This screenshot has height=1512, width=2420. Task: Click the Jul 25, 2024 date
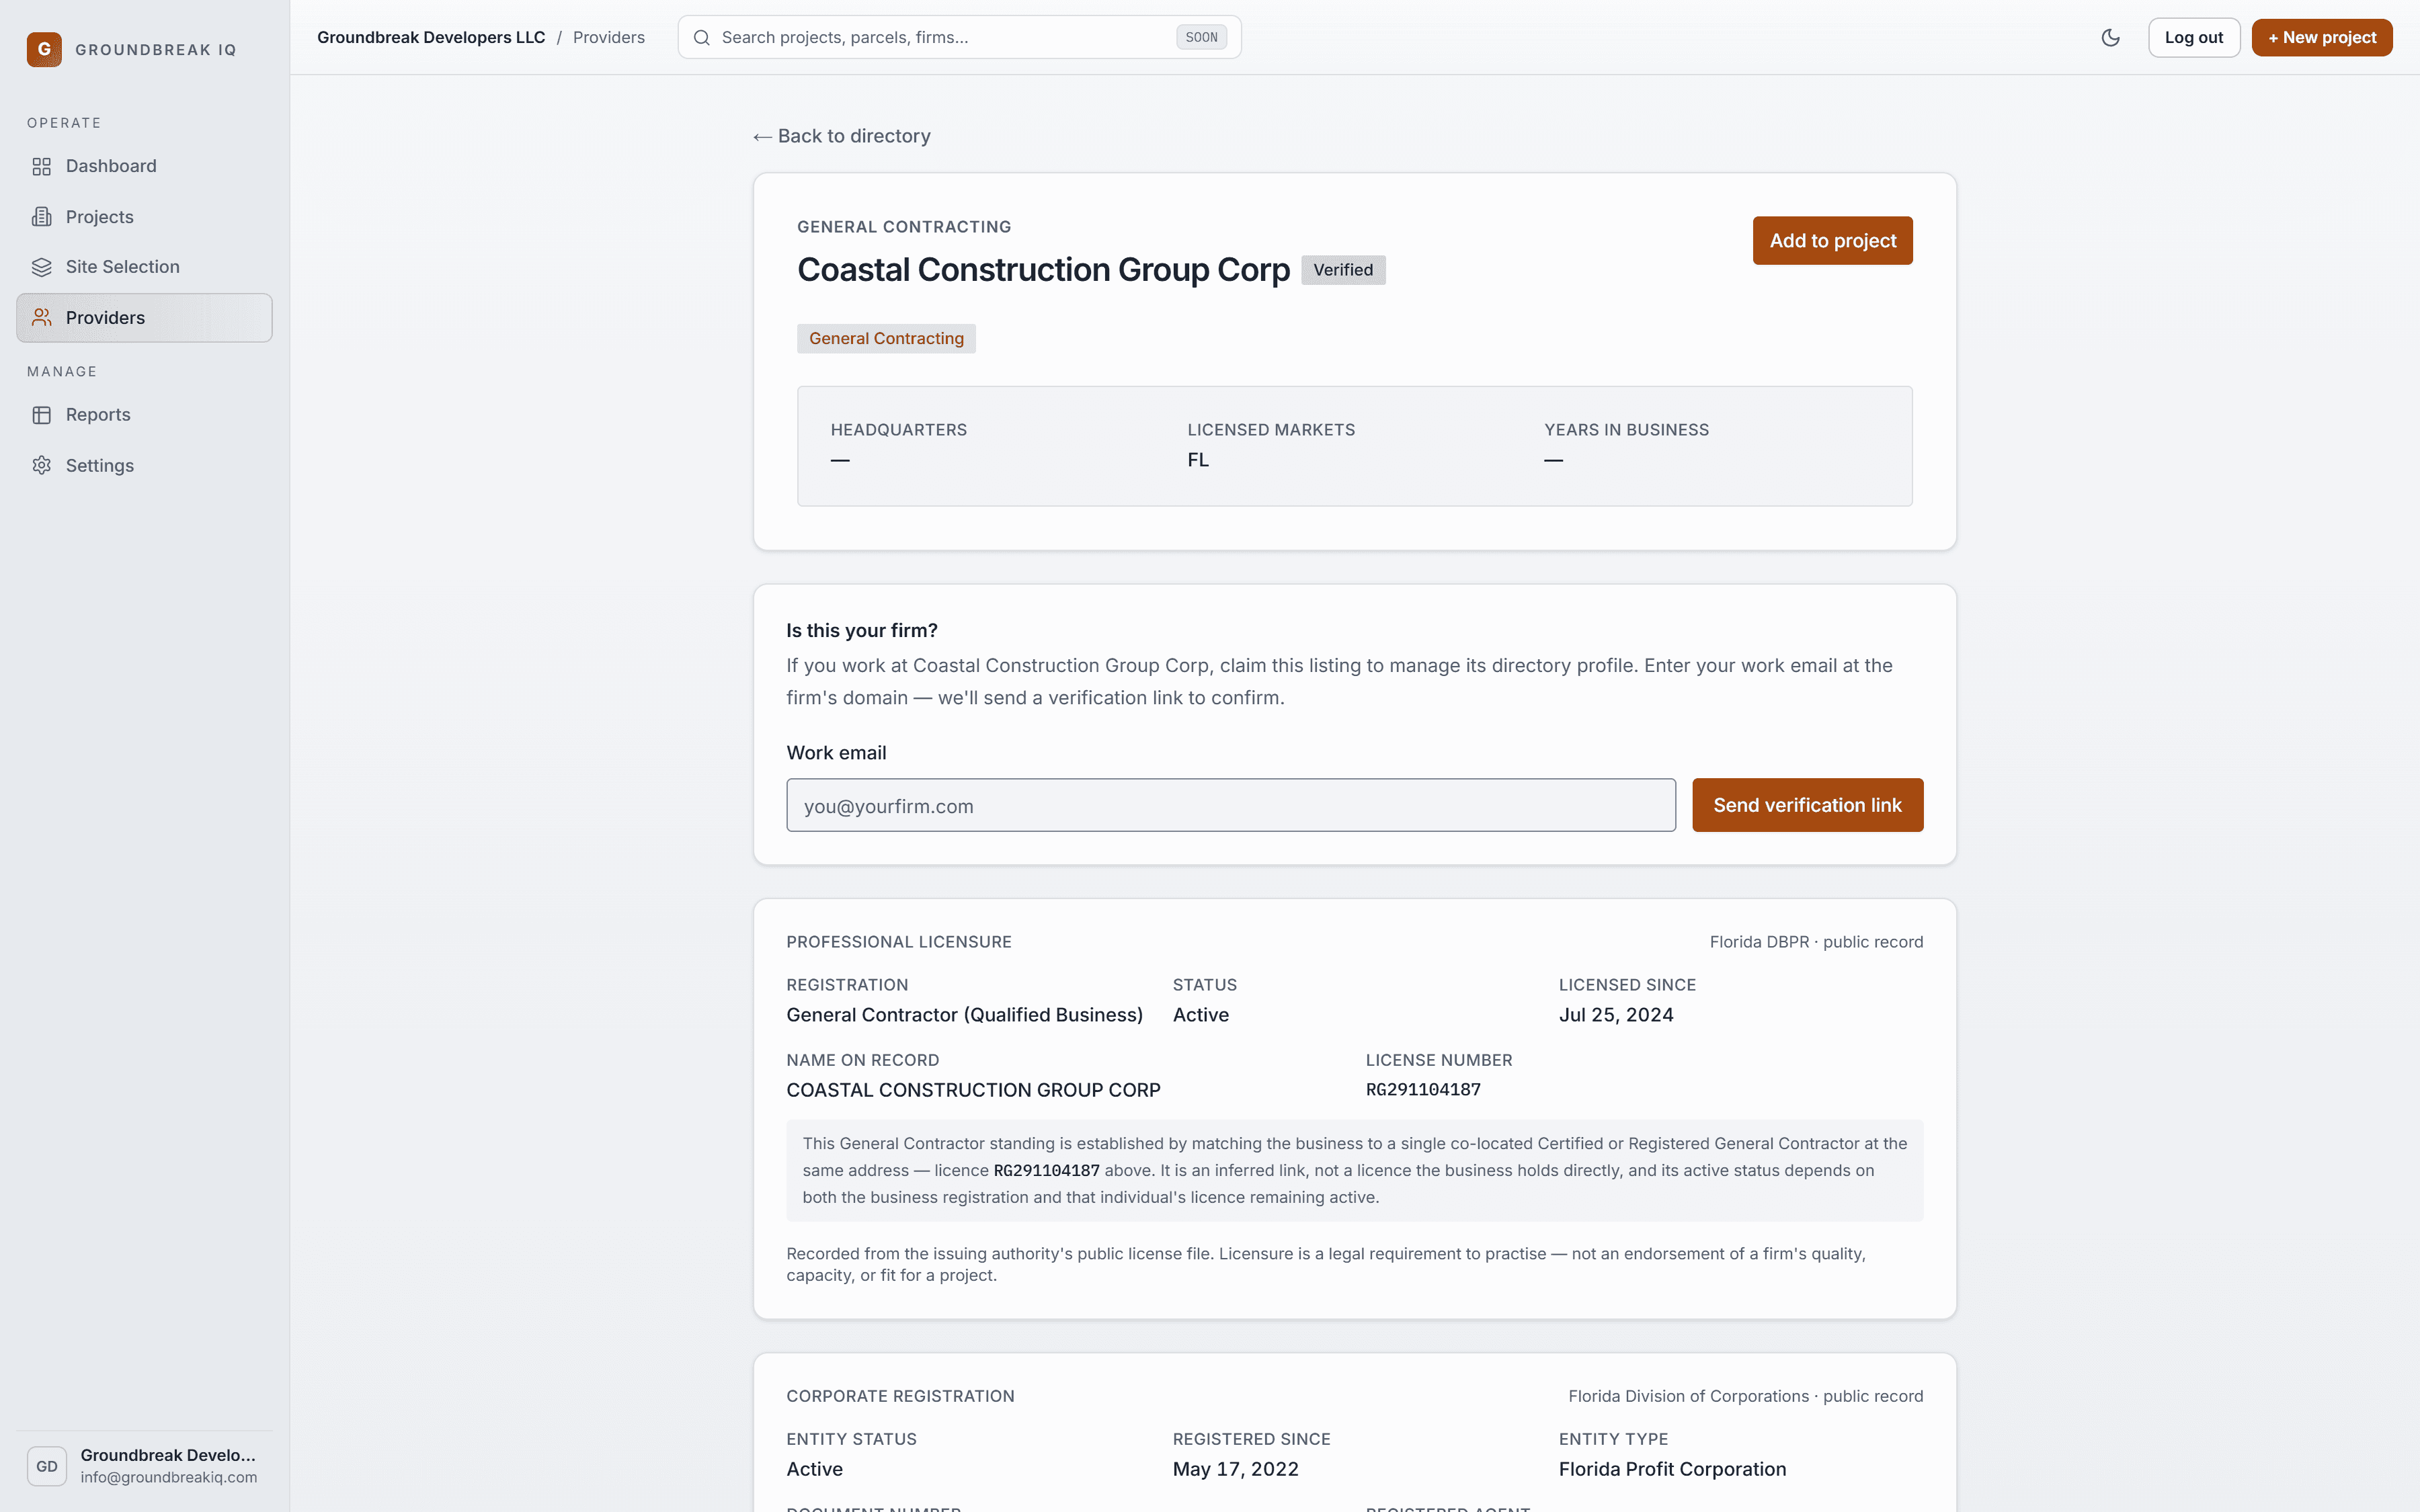tap(1616, 1015)
